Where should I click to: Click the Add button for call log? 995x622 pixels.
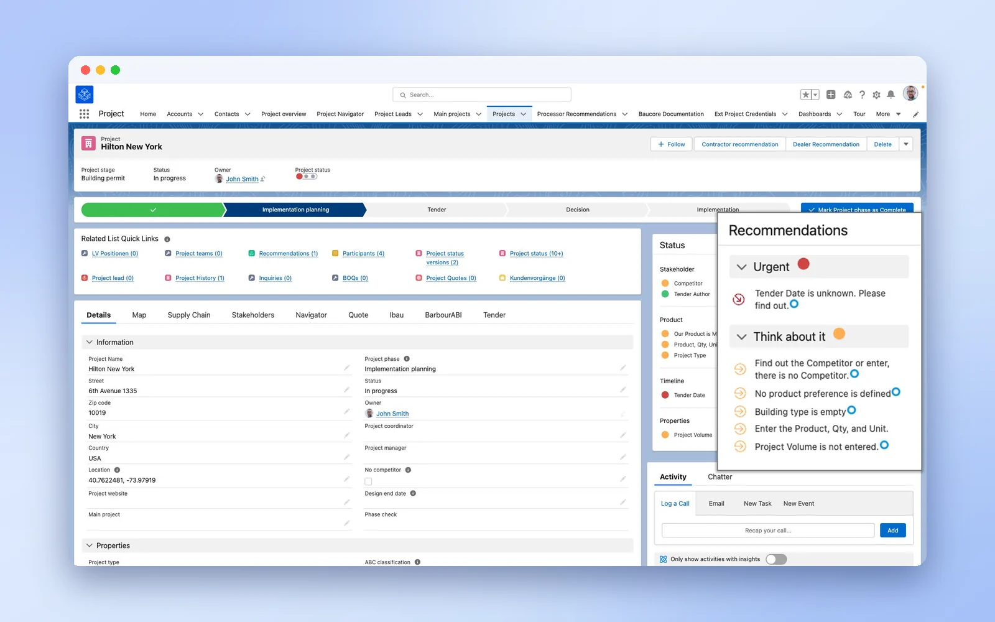click(x=893, y=531)
